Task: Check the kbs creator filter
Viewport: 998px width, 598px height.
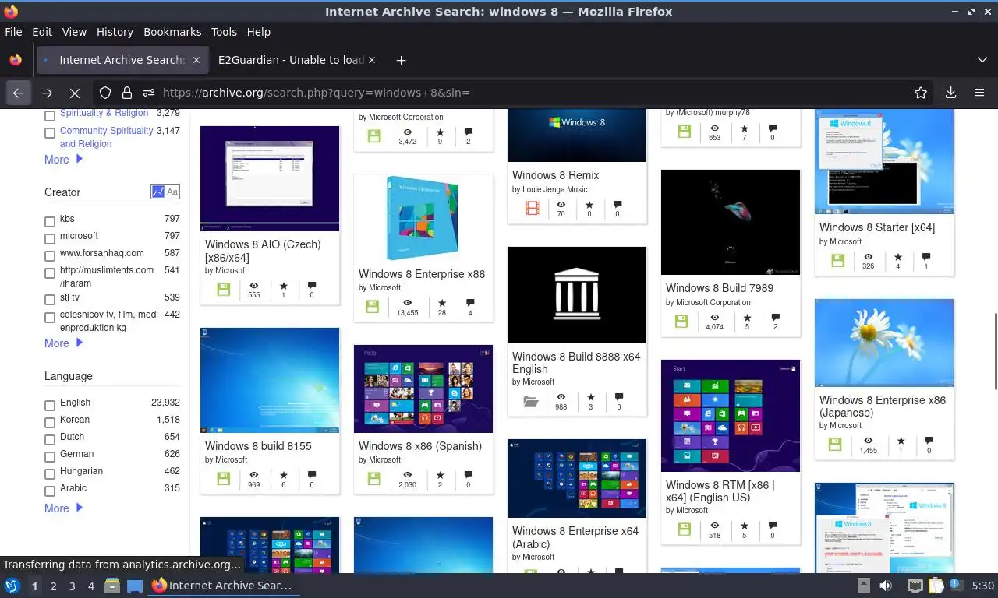Action: 50,222
